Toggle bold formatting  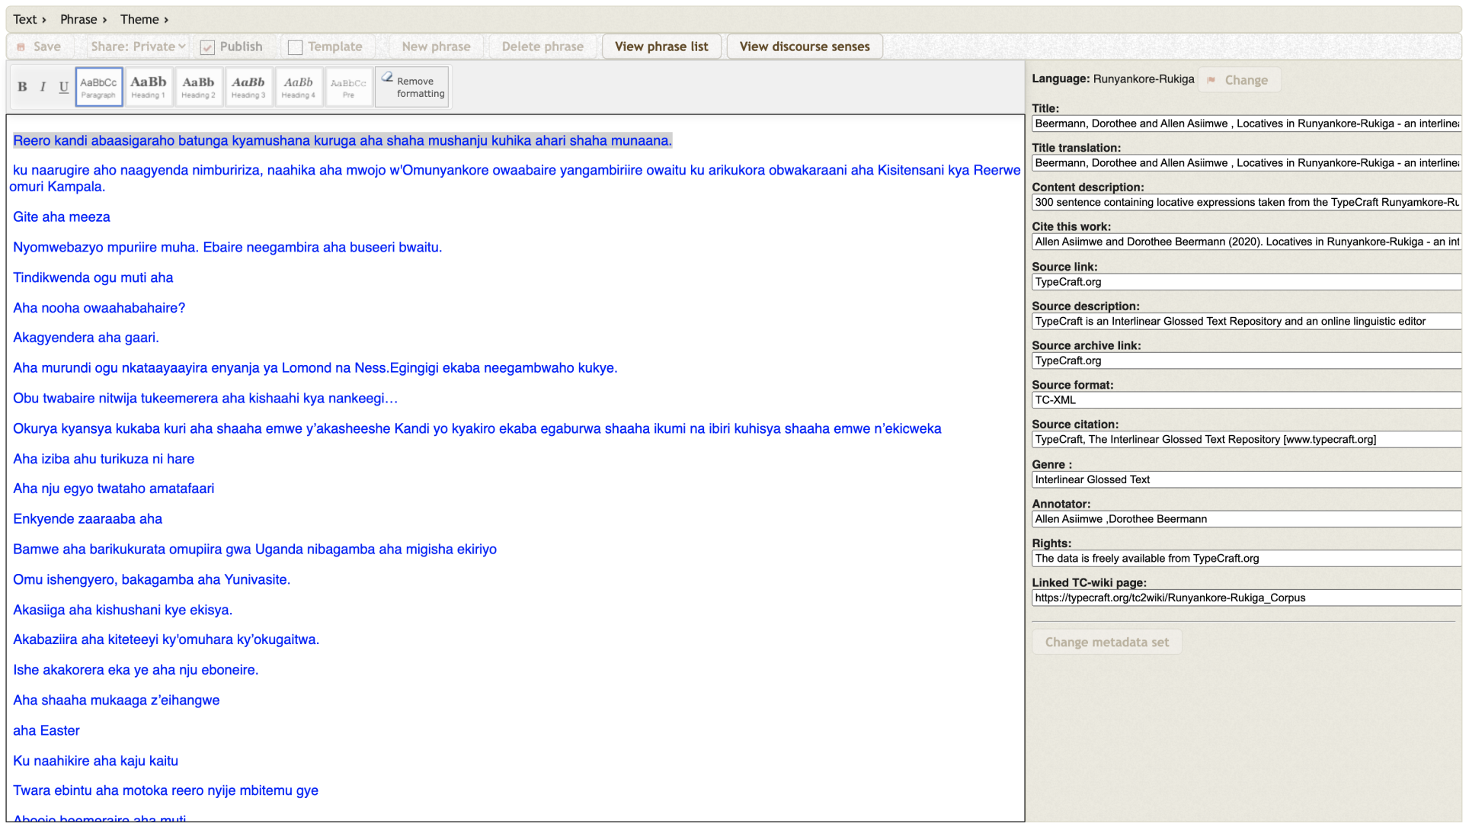point(22,87)
